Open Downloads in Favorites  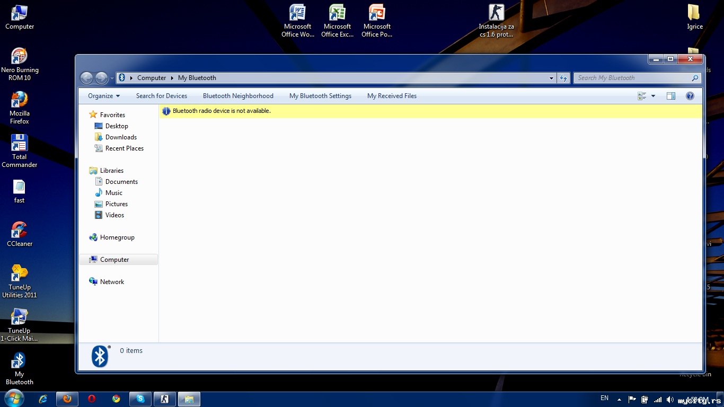point(121,137)
